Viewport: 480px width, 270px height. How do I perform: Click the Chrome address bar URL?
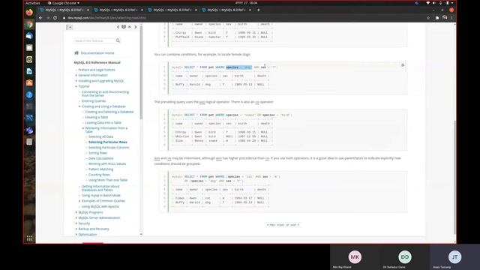(x=106, y=18)
